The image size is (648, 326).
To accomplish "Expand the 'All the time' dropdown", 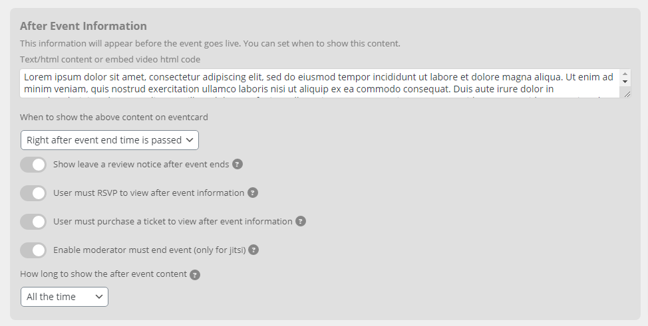I will (x=65, y=297).
